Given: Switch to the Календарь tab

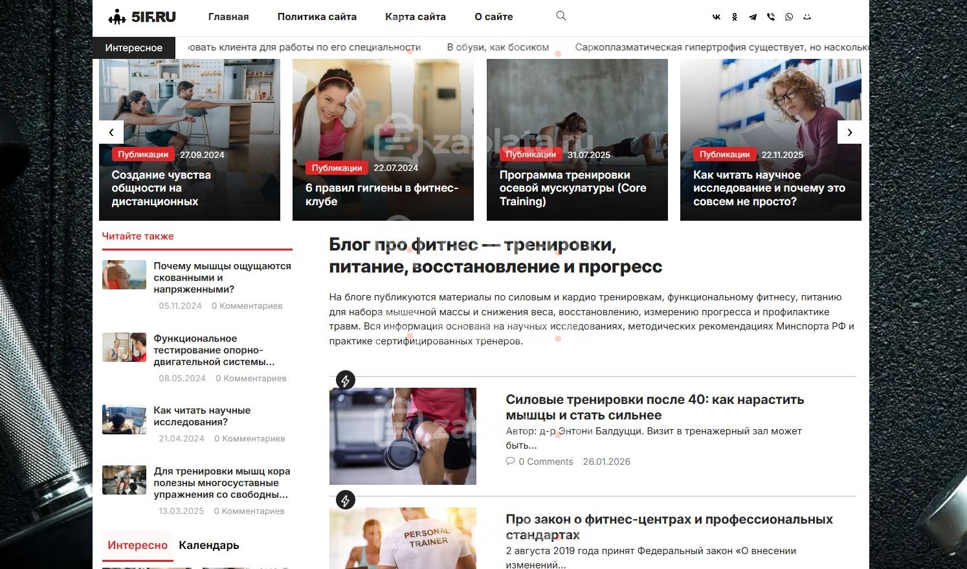Looking at the screenshot, I should (209, 545).
